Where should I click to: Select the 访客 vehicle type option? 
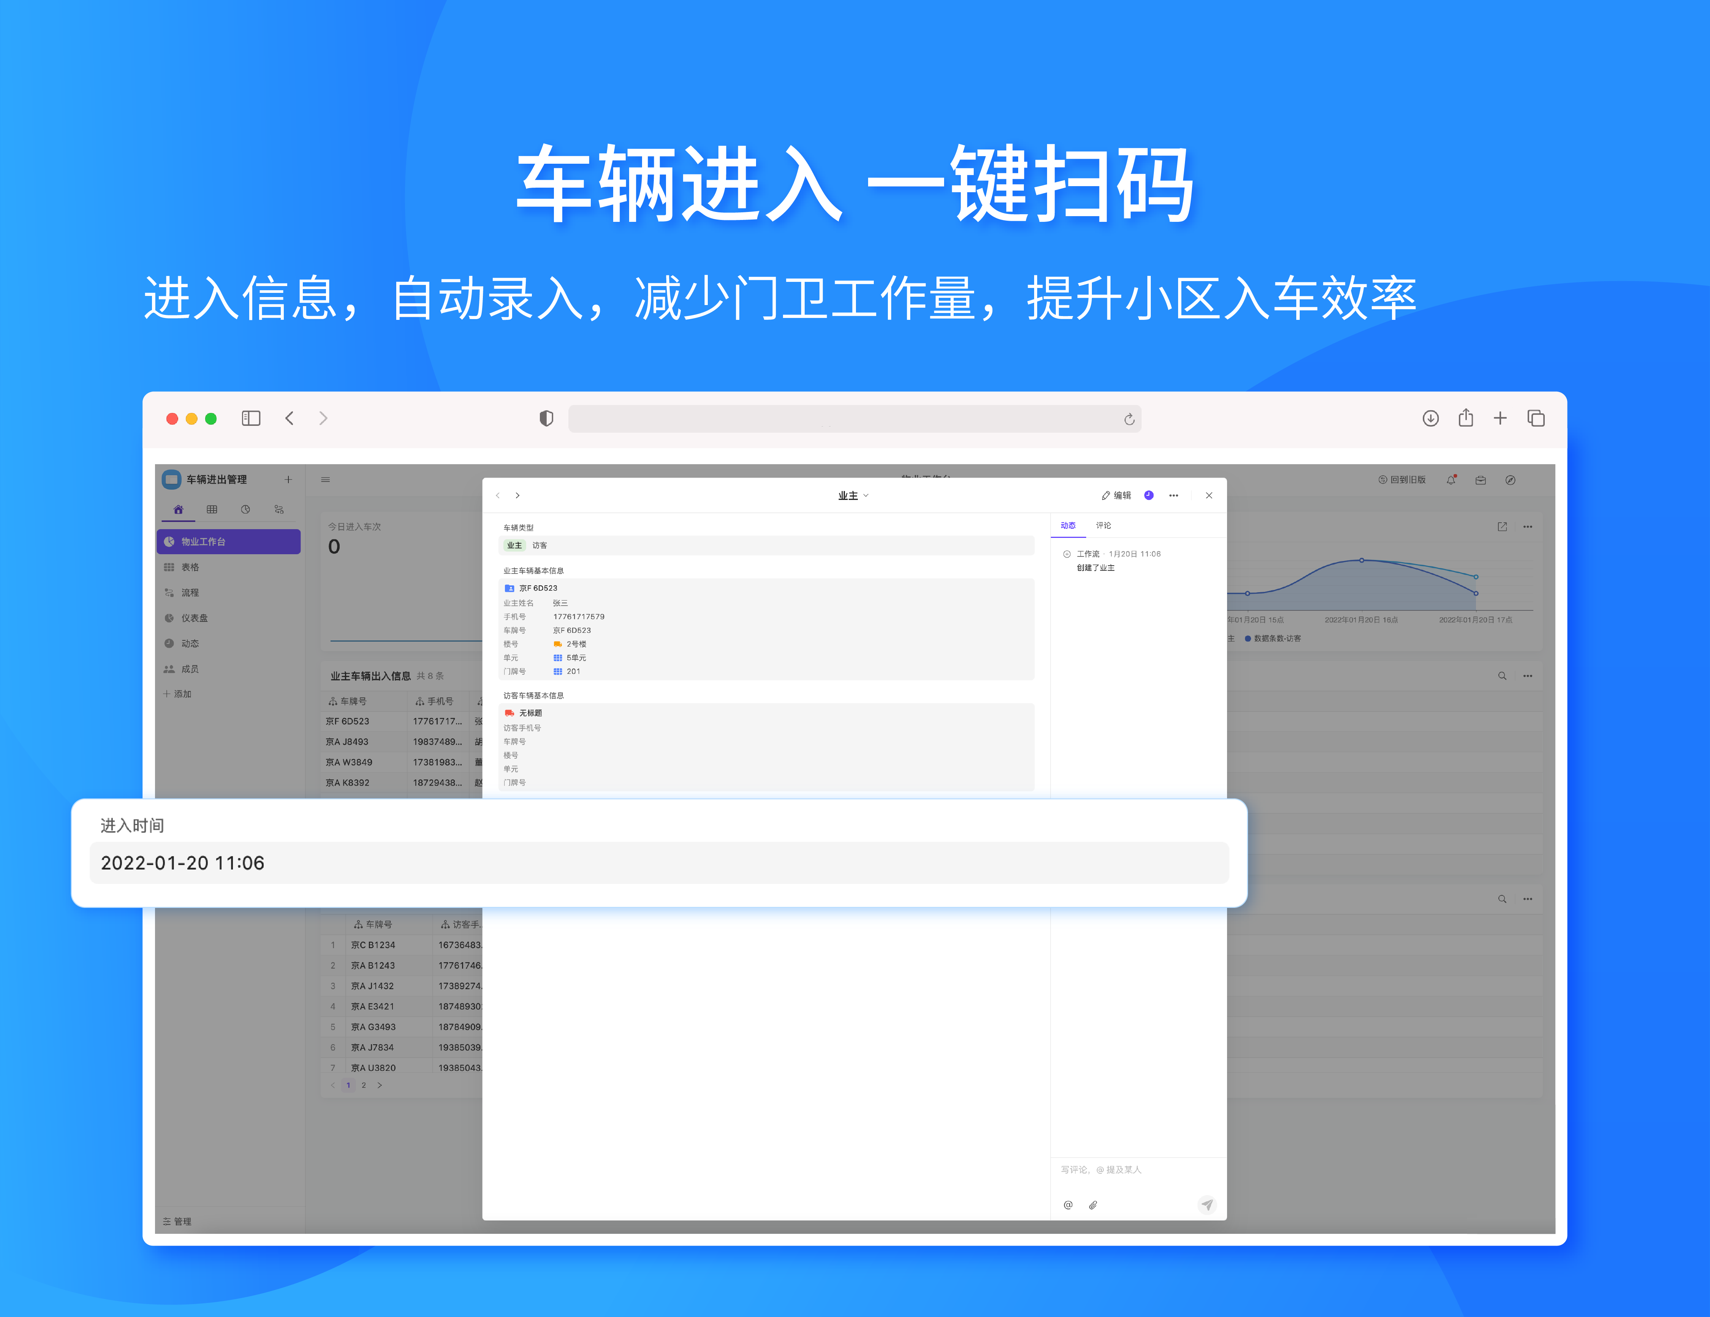539,545
